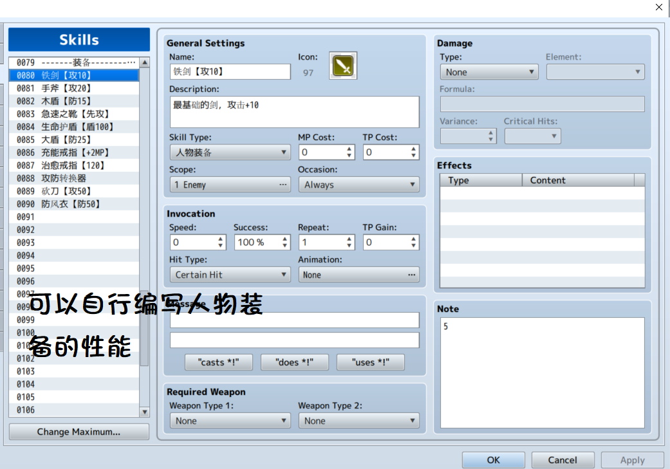The width and height of the screenshot is (670, 469).
Task: Click the Speed stepper field
Action: click(198, 242)
